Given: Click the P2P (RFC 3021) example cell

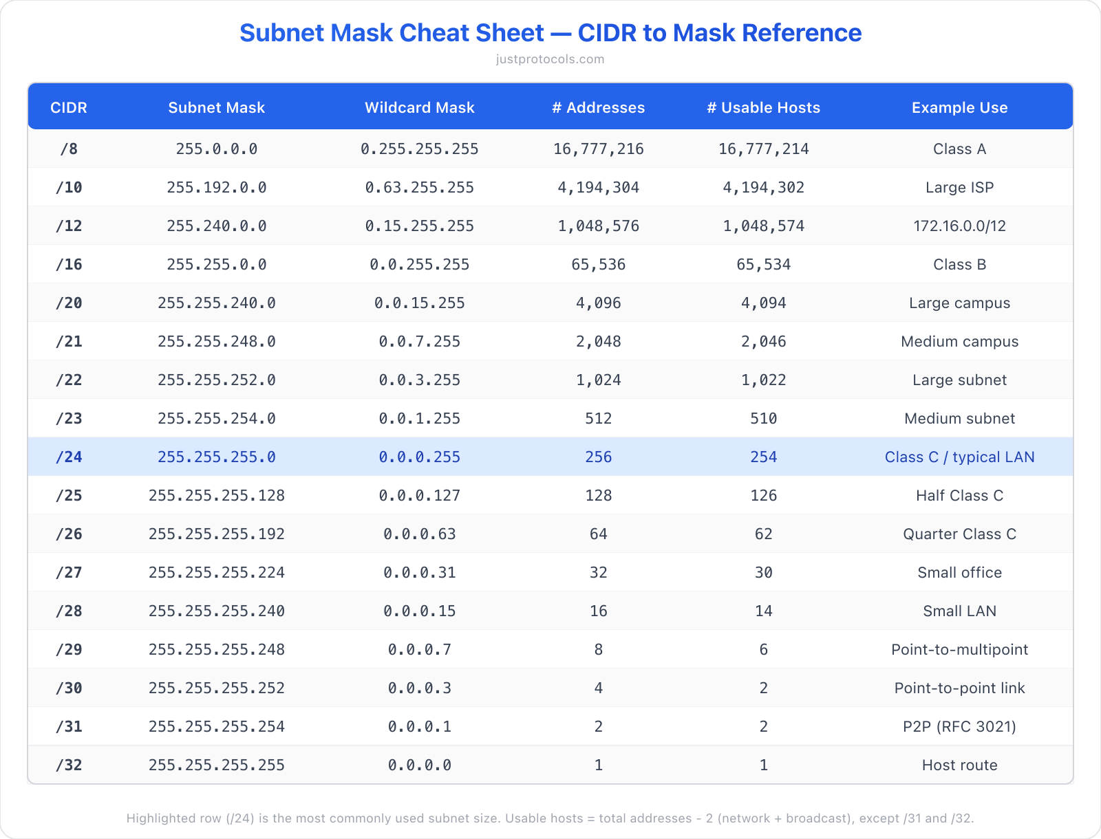Looking at the screenshot, I should tap(959, 726).
